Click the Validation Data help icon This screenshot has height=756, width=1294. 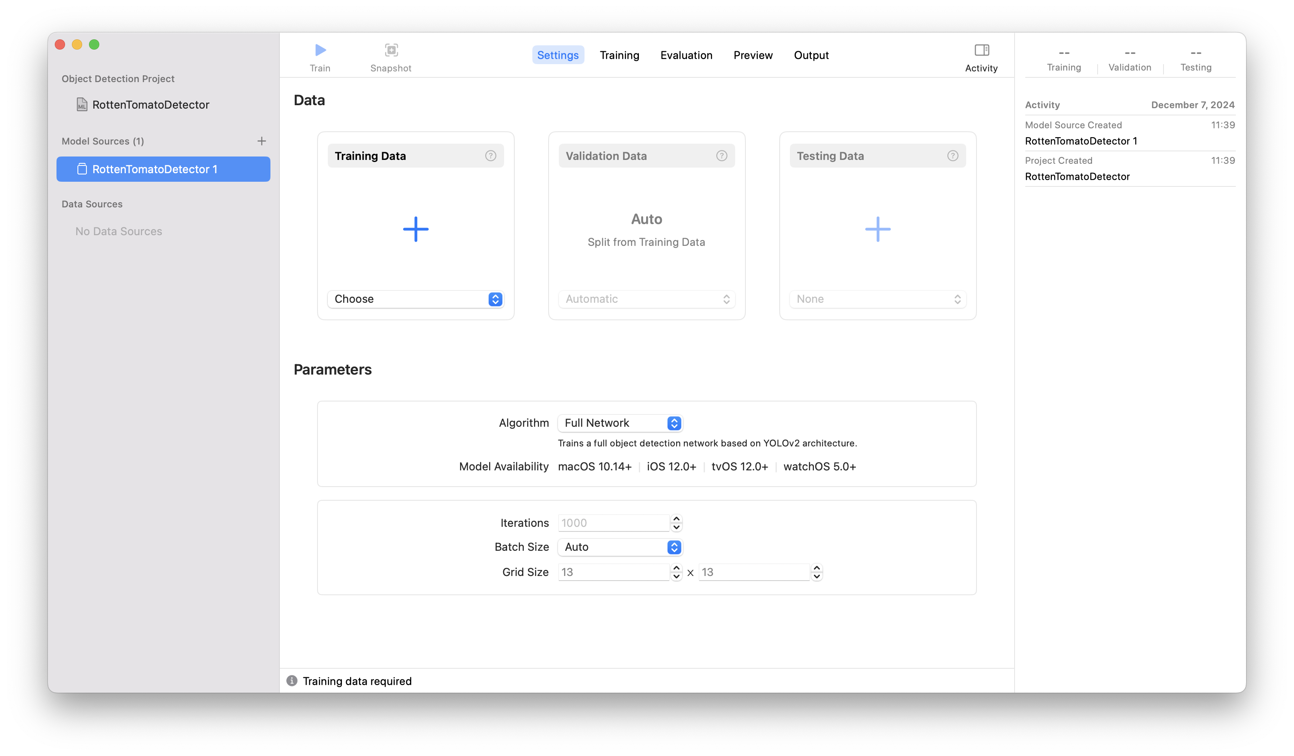(721, 156)
